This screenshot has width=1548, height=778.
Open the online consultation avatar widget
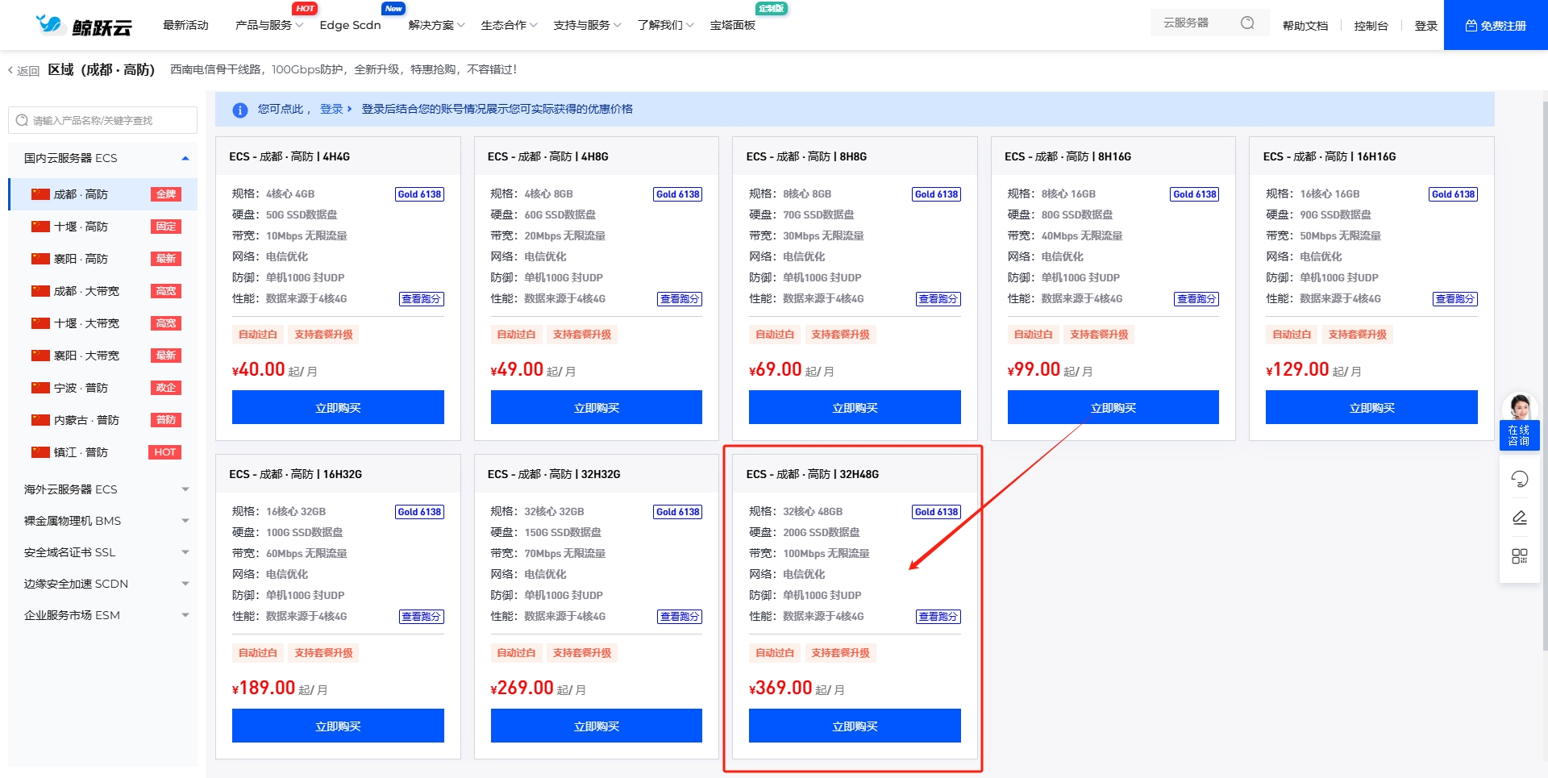1520,421
